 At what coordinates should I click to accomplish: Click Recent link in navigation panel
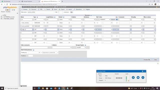[x=3, y=12]
